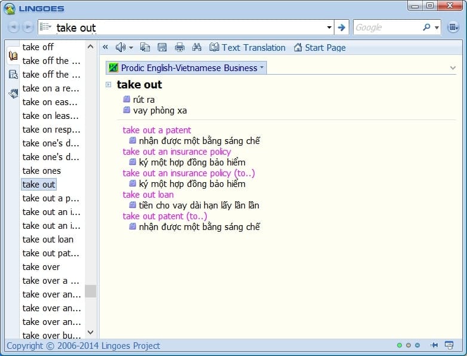The width and height of the screenshot is (467, 356).
Task: Toggle the expander beside 'take out' headword
Action: (x=109, y=85)
